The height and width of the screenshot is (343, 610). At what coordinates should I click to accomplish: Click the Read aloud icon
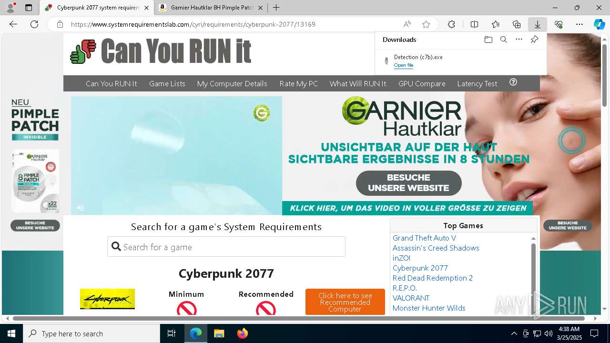[x=407, y=24]
